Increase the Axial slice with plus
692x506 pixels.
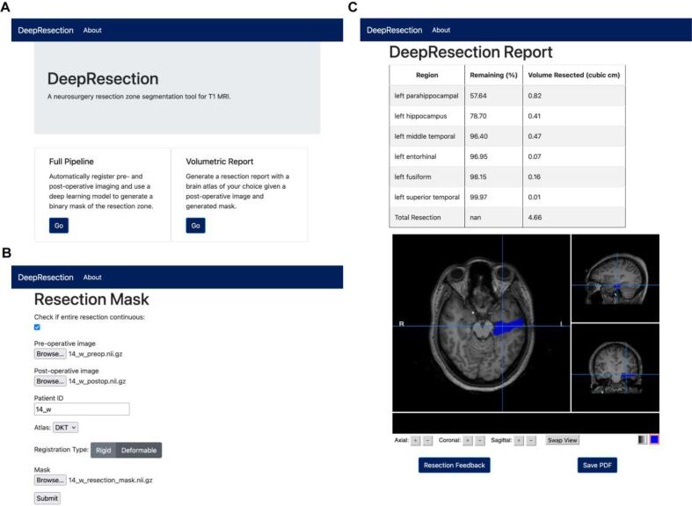coord(416,440)
